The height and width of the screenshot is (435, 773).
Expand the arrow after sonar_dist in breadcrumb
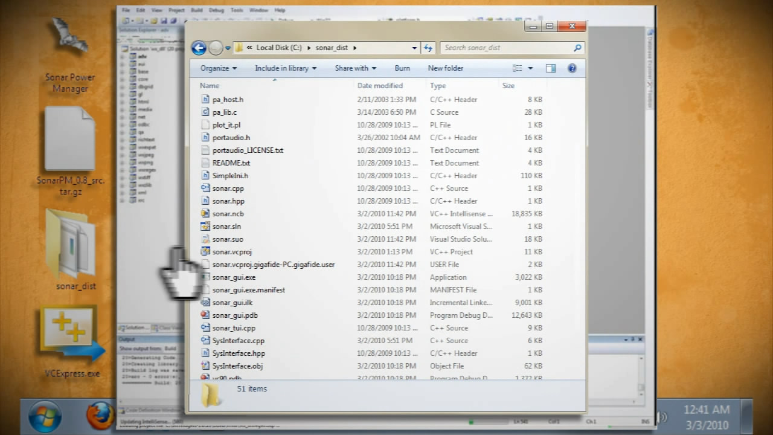(354, 48)
